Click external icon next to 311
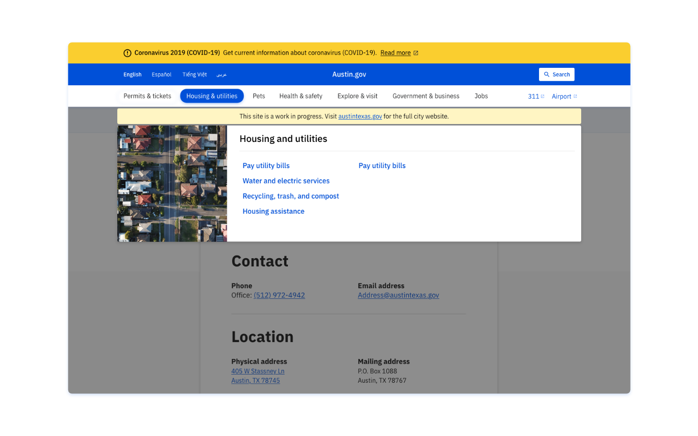 [x=542, y=96]
